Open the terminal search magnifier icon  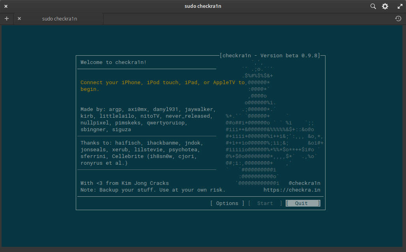(373, 6)
